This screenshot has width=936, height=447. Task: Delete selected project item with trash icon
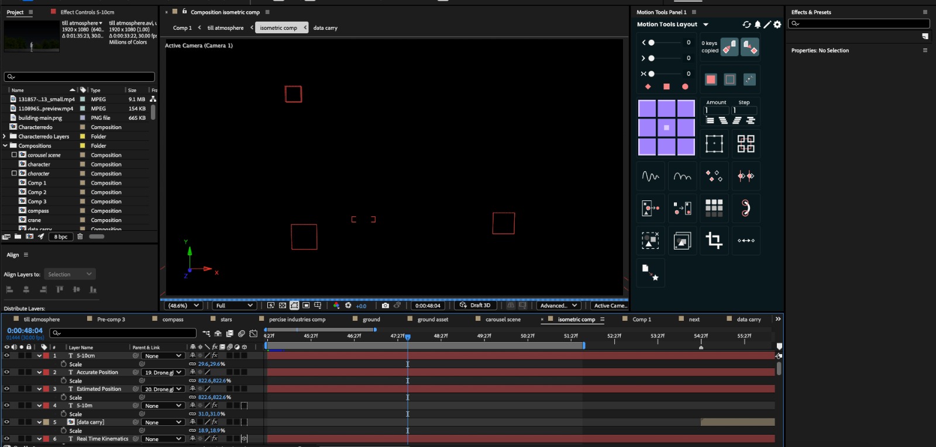pos(80,237)
